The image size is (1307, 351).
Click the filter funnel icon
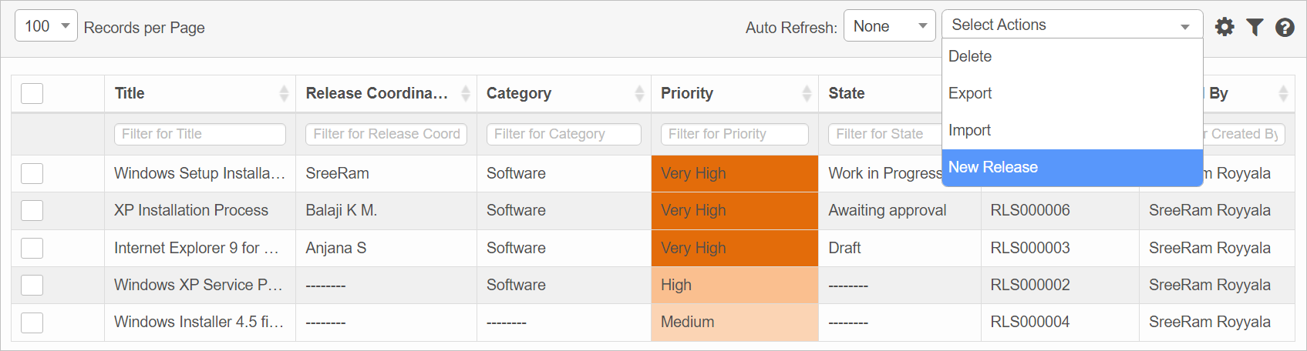click(1255, 27)
